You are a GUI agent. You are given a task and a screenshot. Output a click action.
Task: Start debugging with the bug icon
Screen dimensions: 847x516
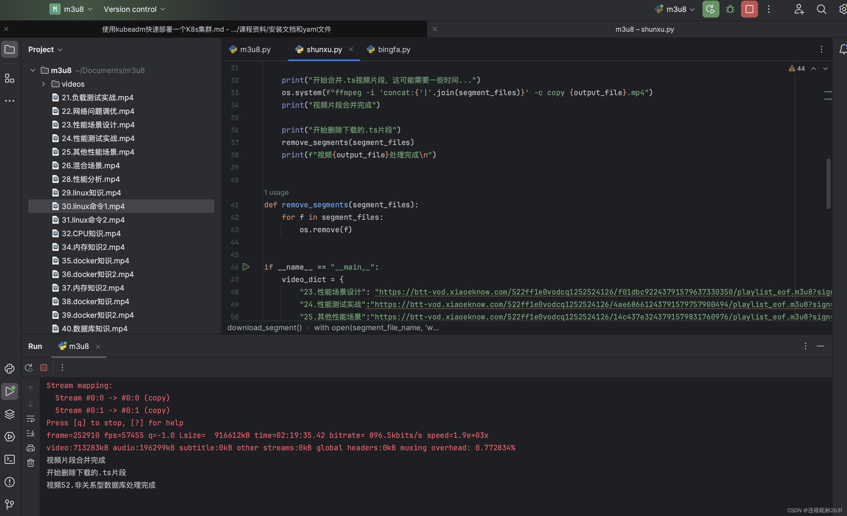[x=730, y=9]
